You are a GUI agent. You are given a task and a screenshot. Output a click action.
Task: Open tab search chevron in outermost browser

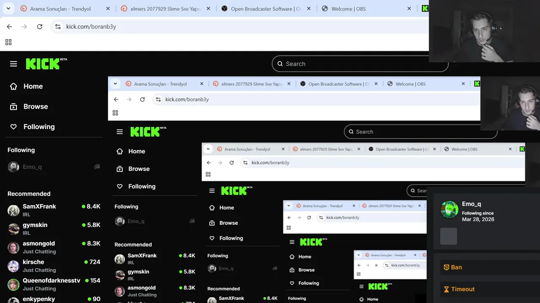8,8
